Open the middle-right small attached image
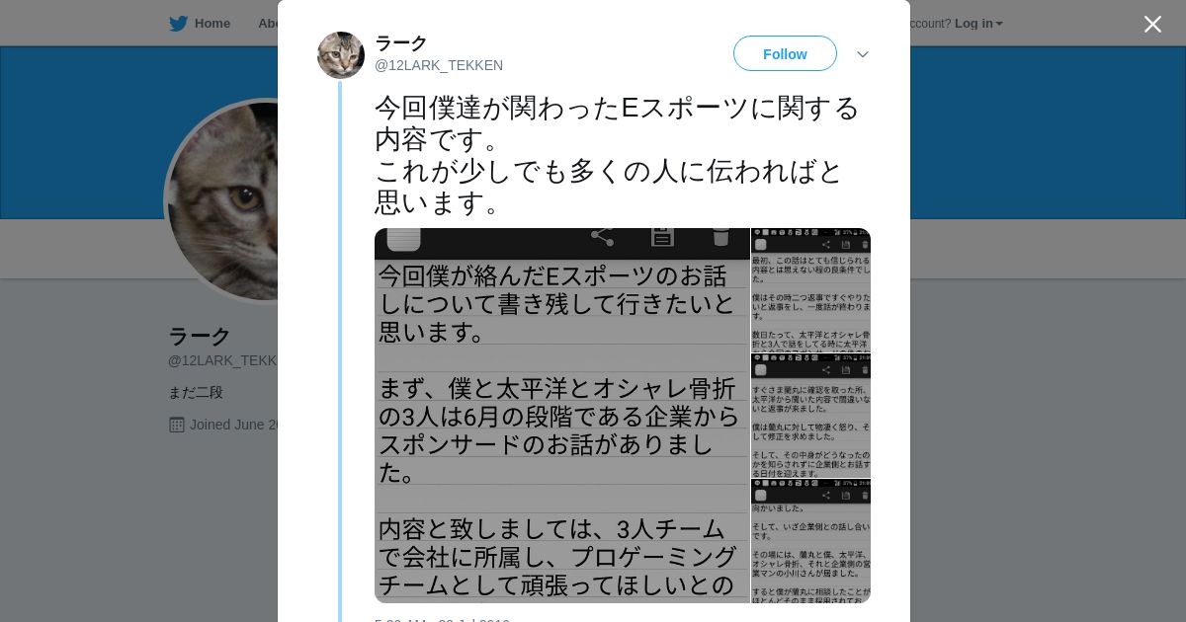The width and height of the screenshot is (1186, 622). [811, 416]
